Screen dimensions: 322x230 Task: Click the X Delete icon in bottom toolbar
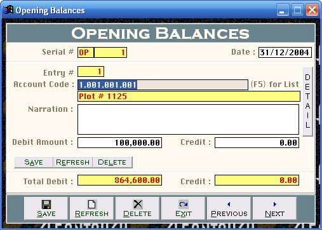coord(138,205)
